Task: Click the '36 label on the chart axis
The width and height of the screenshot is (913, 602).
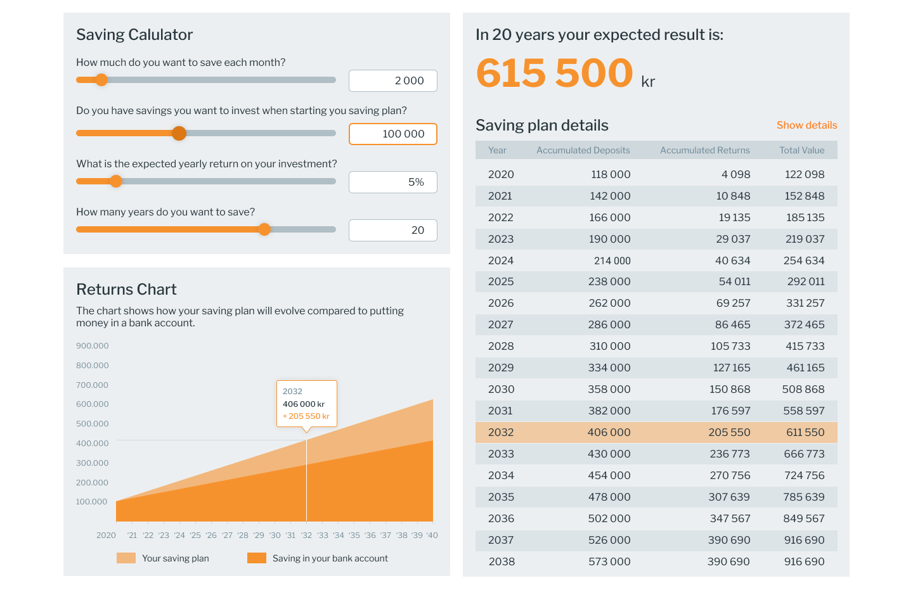Action: 370,535
